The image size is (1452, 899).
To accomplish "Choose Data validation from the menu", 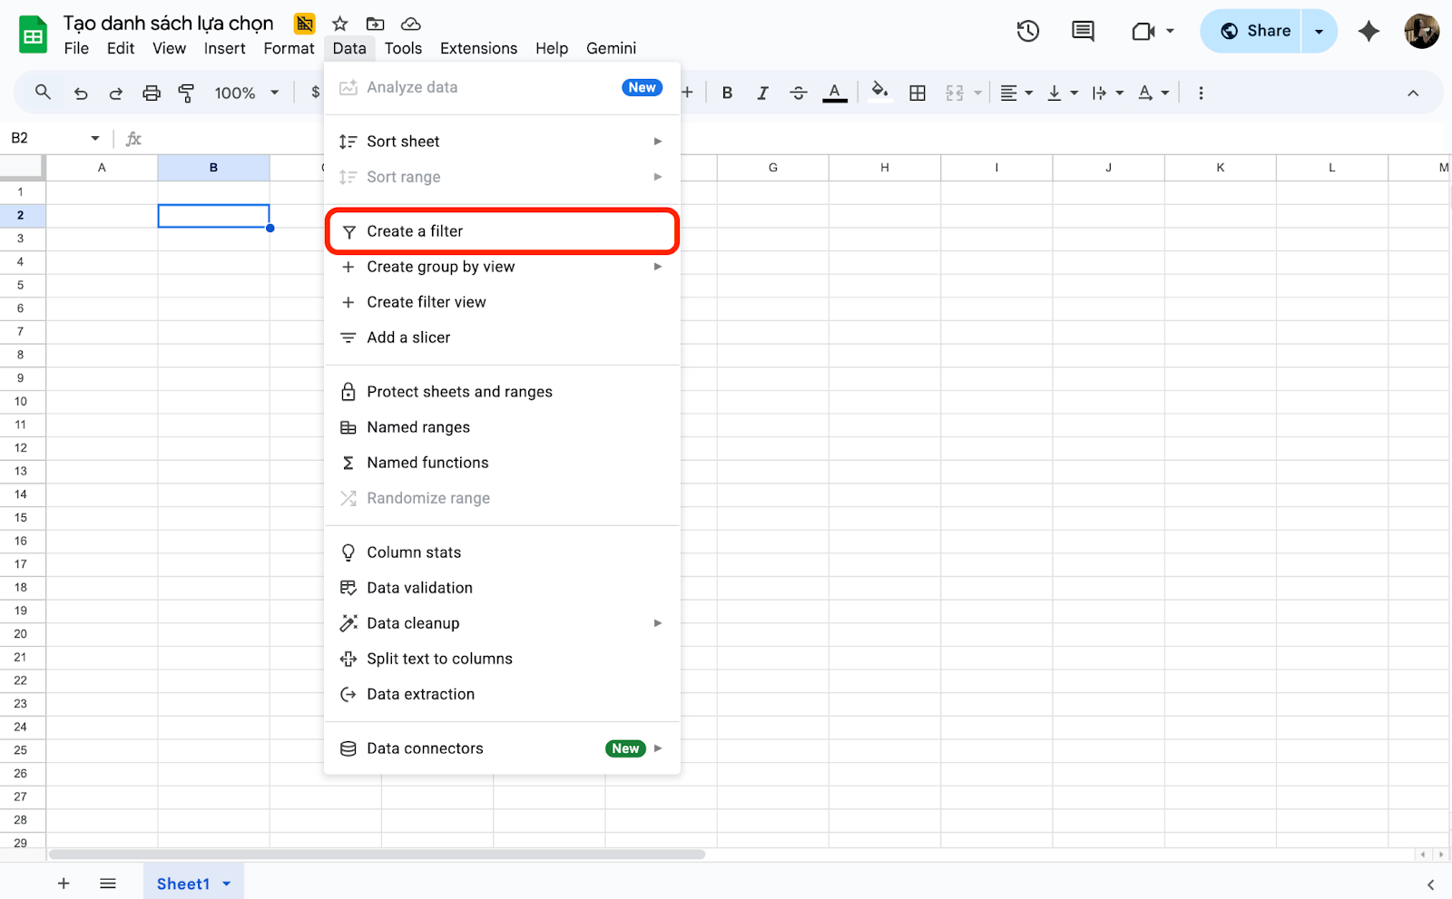I will pyautogui.click(x=419, y=588).
